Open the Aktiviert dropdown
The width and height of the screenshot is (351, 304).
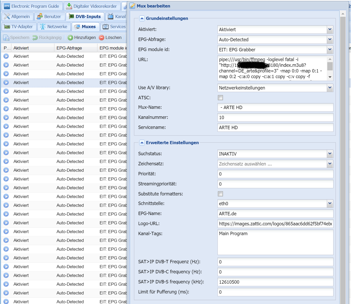pyautogui.click(x=330, y=30)
